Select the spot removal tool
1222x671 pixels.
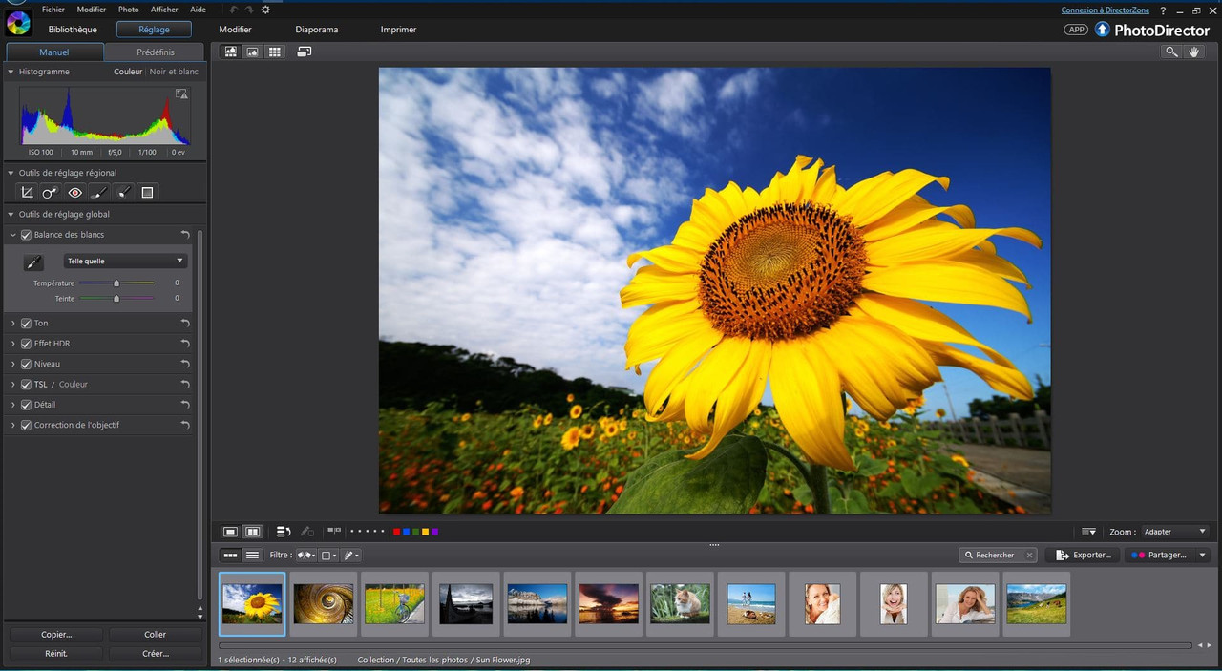(51, 193)
